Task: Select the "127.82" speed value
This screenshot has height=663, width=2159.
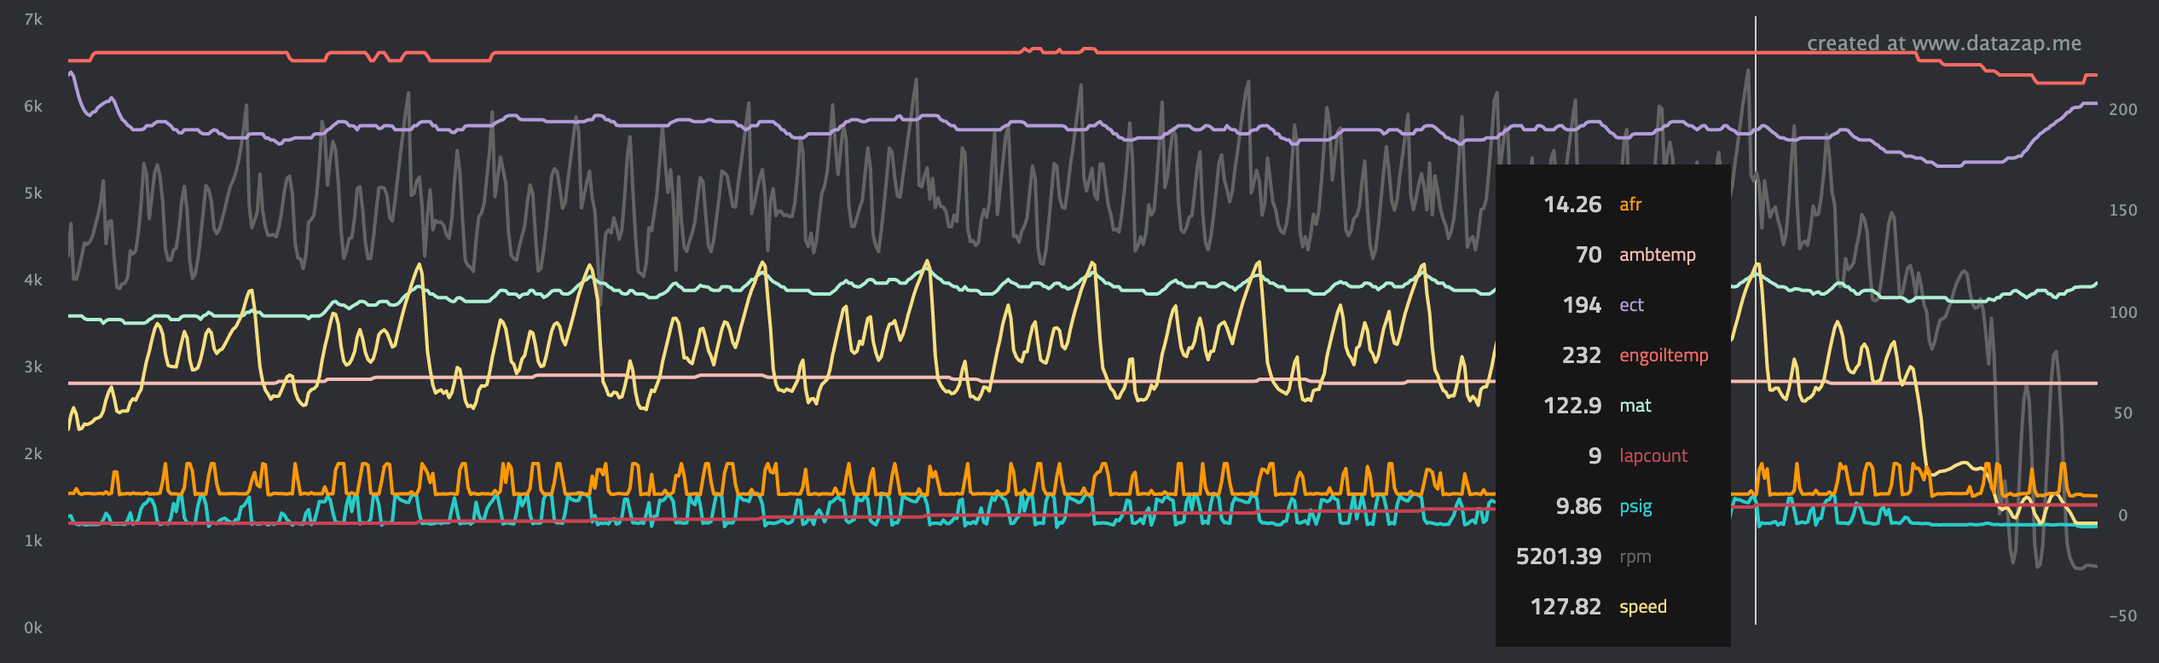Action: pyautogui.click(x=1566, y=607)
